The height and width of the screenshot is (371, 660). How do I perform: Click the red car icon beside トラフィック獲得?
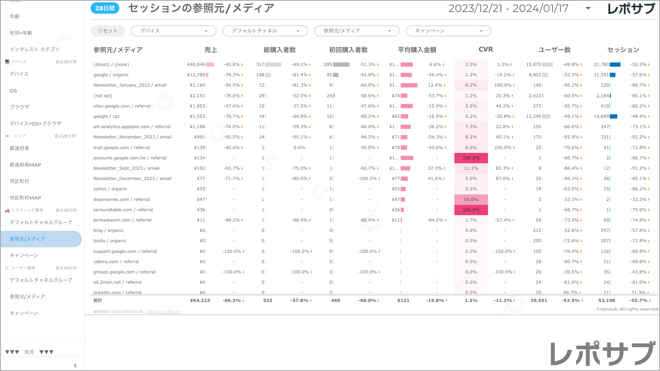(x=7, y=210)
